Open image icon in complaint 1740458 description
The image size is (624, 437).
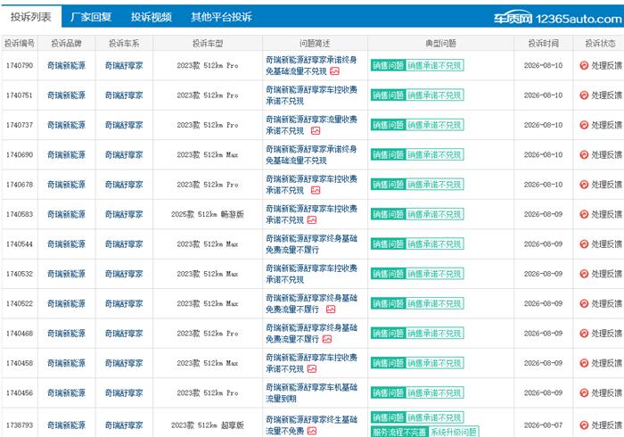[x=312, y=369]
